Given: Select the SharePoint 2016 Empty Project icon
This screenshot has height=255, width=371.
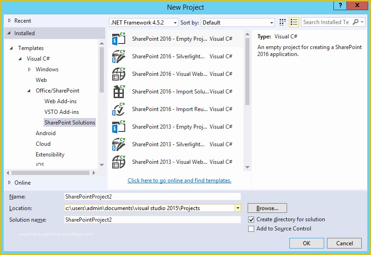Looking at the screenshot, I should [x=119, y=39].
